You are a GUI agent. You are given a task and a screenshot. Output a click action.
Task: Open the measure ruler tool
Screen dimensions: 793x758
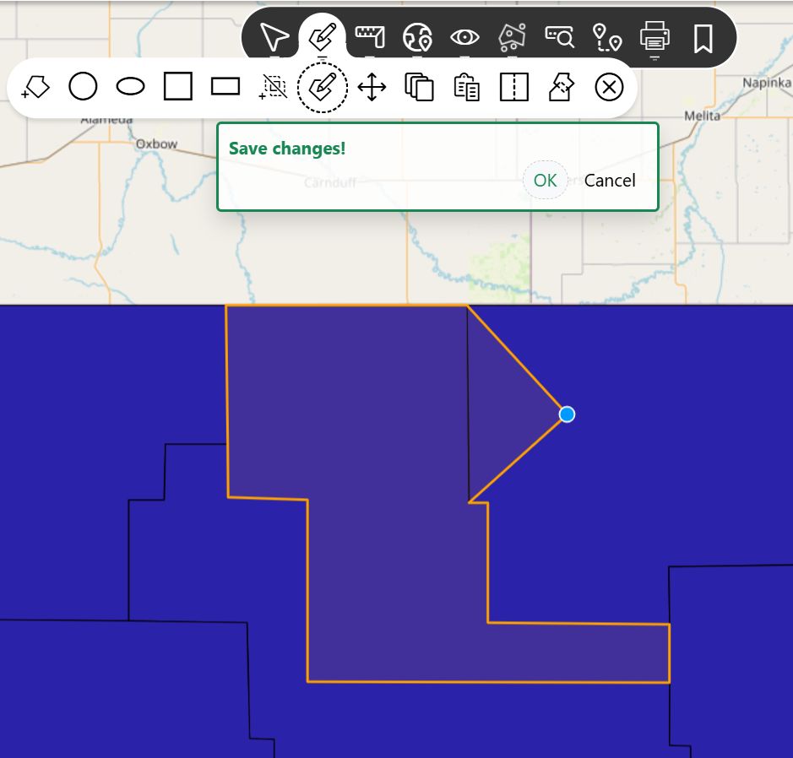coord(370,37)
